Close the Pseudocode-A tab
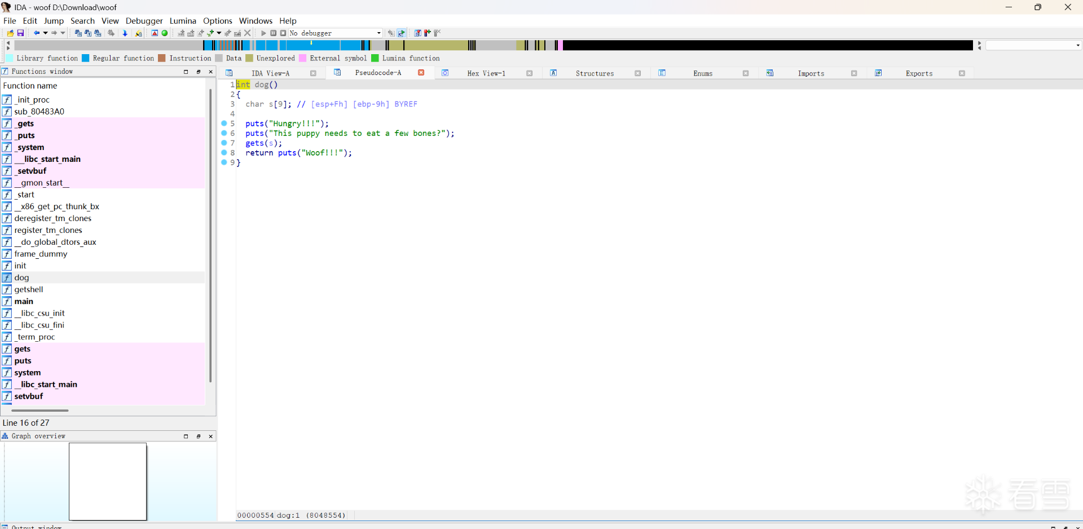This screenshot has width=1083, height=529. coord(421,73)
